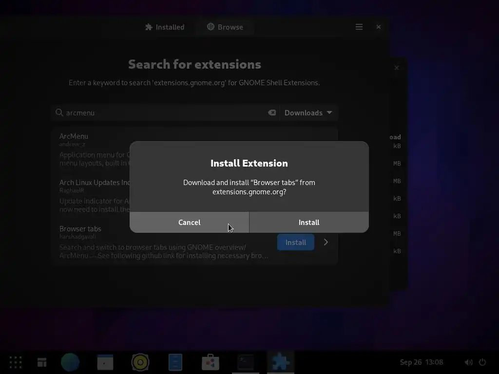Open the workspace overview icon in taskbar
This screenshot has height=374, width=499.
click(42, 362)
